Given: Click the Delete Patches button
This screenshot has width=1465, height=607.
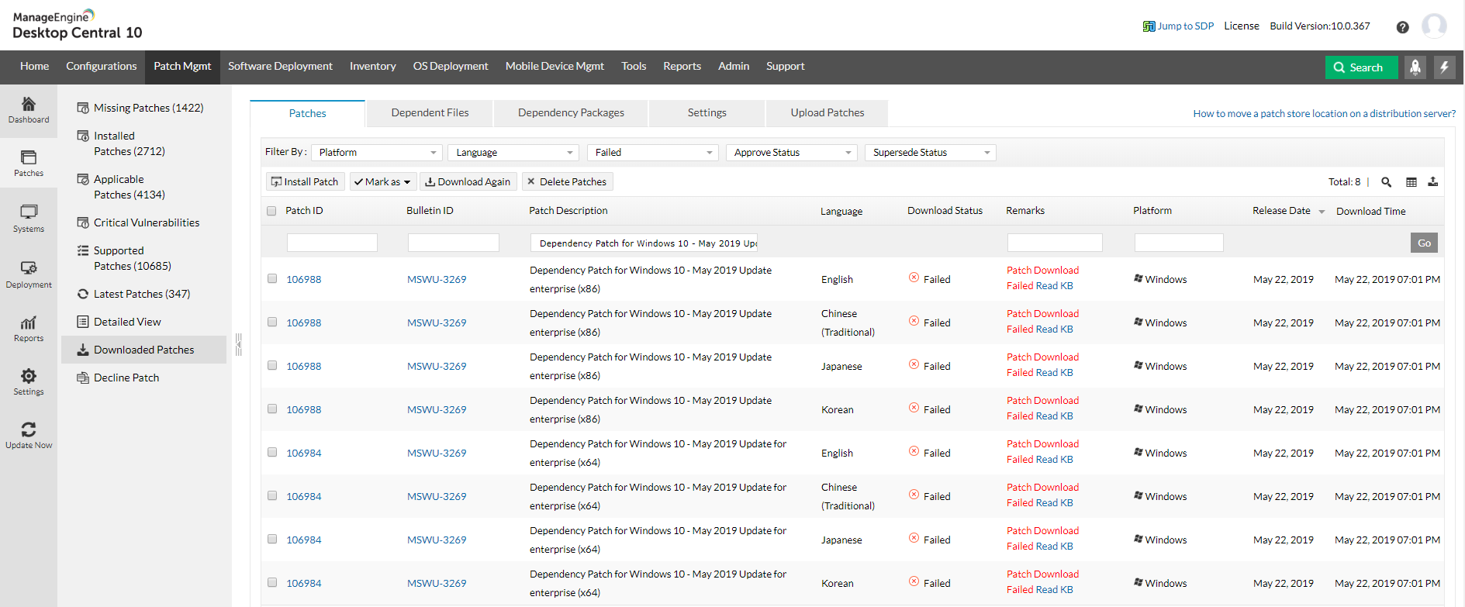Looking at the screenshot, I should 567,181.
